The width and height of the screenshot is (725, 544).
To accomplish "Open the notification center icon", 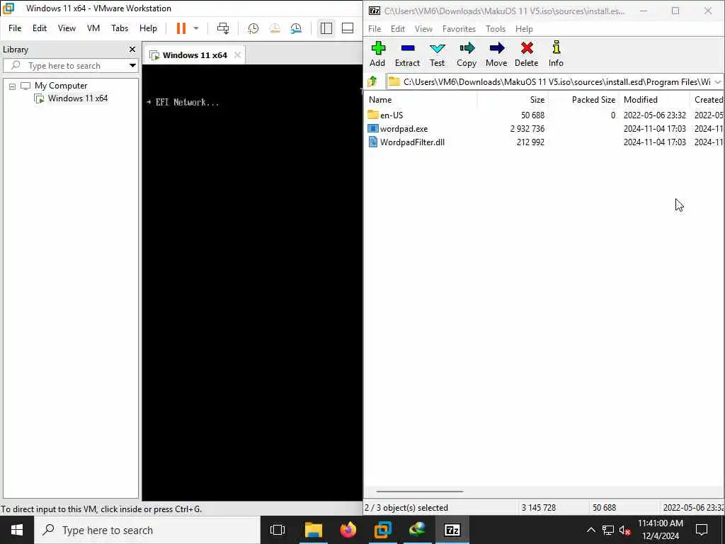I will (702, 530).
